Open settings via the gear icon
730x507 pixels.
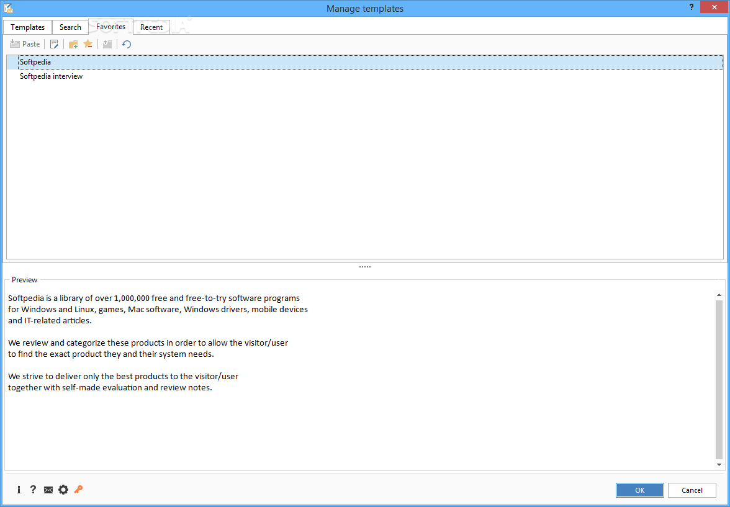tap(63, 489)
